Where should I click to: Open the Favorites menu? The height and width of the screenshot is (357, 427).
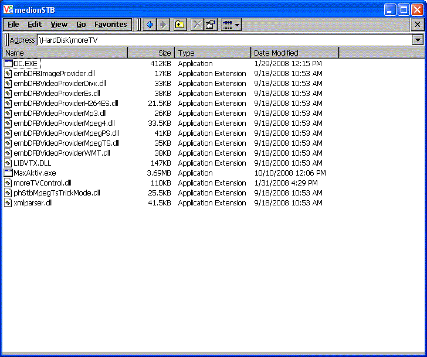click(x=110, y=25)
